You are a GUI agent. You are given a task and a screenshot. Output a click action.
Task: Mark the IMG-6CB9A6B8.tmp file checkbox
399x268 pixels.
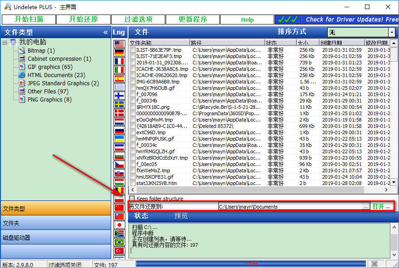click(x=133, y=82)
